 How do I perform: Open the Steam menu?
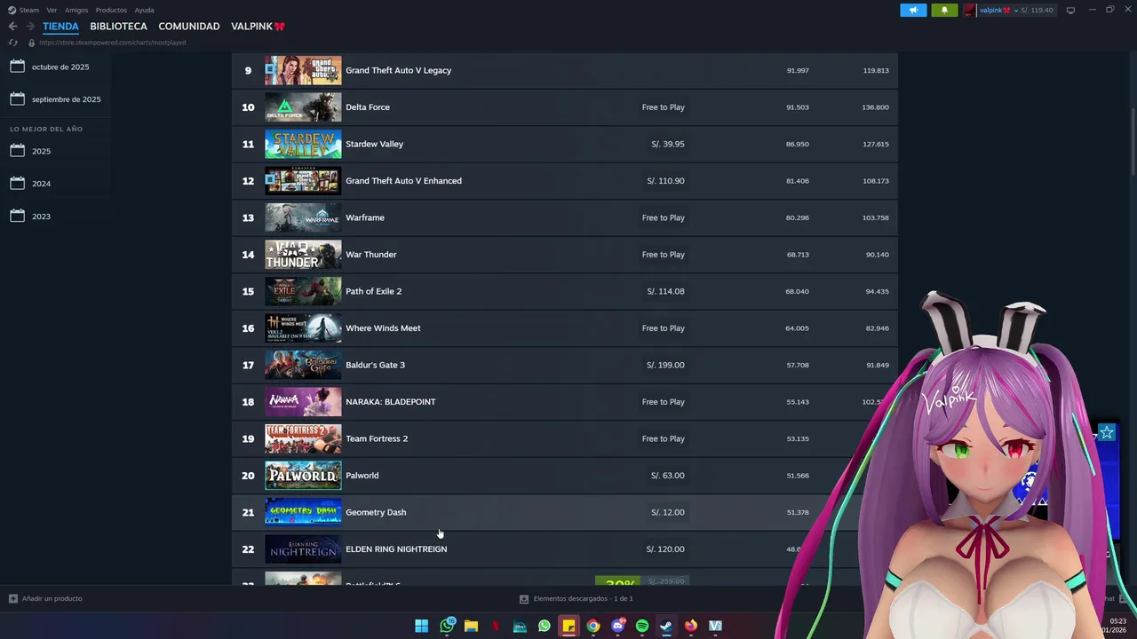click(x=28, y=10)
